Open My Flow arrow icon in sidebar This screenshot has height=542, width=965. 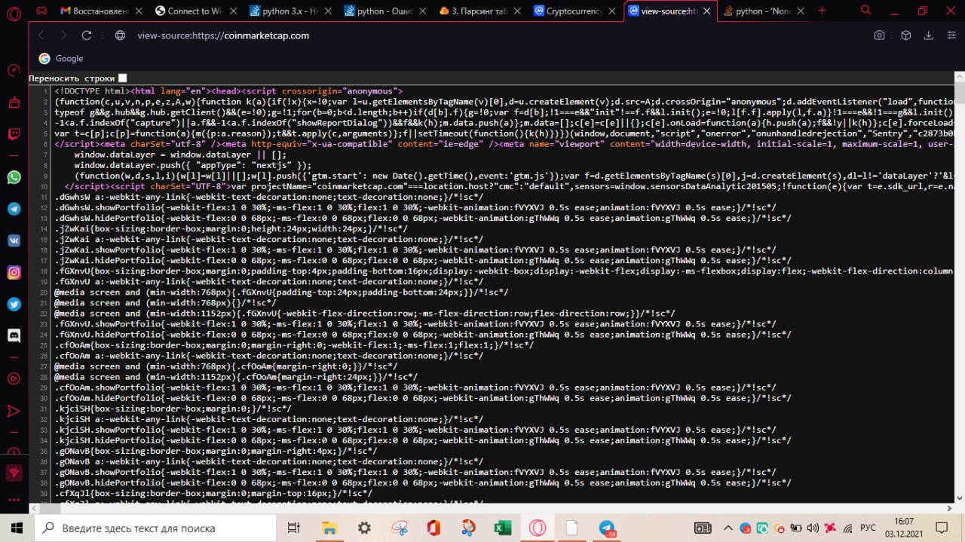click(14, 411)
